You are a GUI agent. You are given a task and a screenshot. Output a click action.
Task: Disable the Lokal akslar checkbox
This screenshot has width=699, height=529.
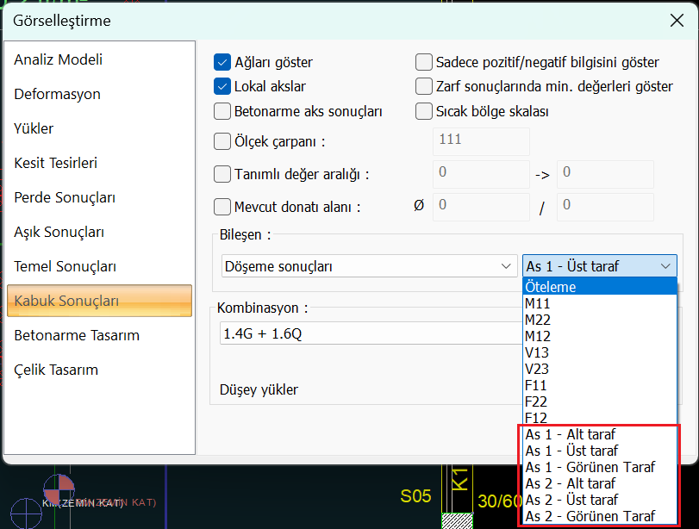222,86
